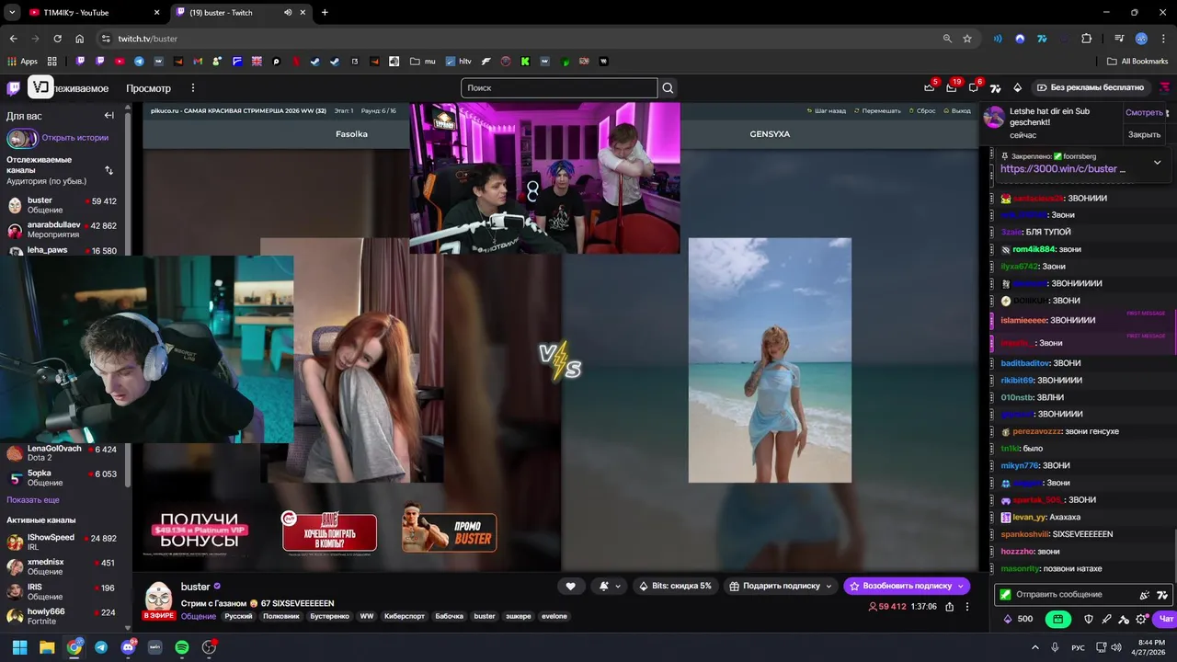Image resolution: width=1177 pixels, height=662 pixels.
Task: Open stream more options three dots
Action: tap(966, 607)
